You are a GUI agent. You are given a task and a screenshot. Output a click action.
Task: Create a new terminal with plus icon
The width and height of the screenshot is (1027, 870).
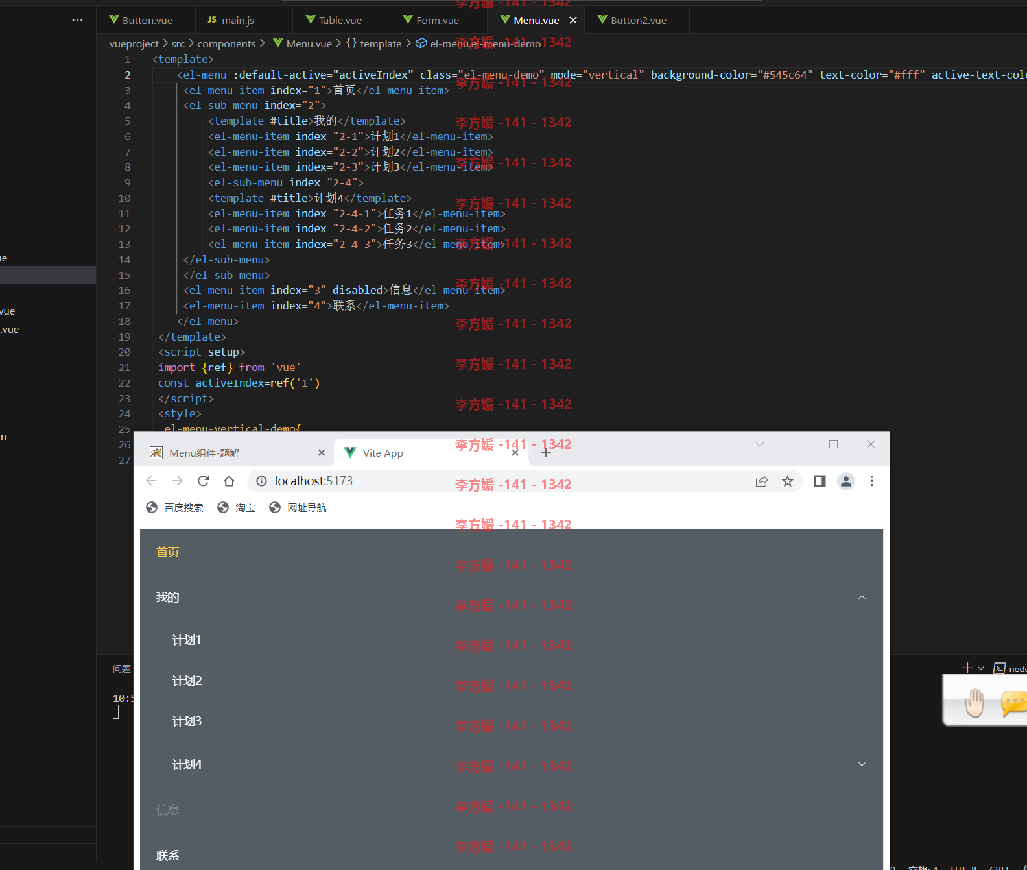[967, 668]
